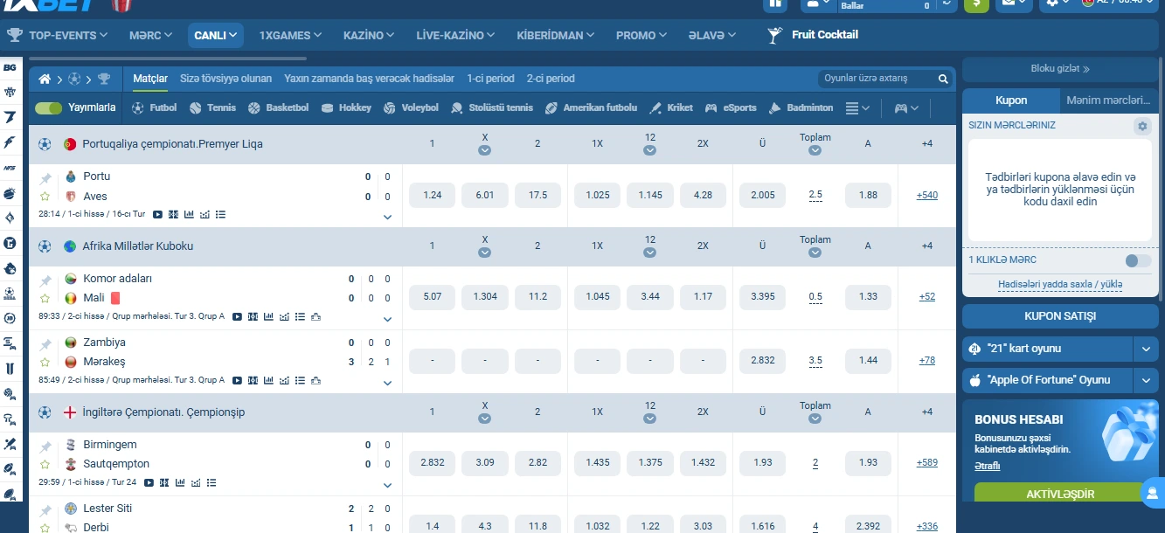Image resolution: width=1165 pixels, height=533 pixels.
Task: Open live video for Birmingem vs Sautqempton
Action: [149, 482]
